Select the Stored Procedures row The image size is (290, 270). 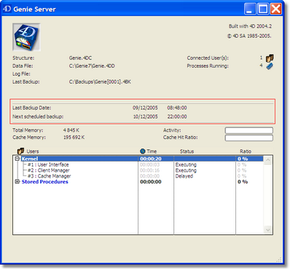coord(138,182)
